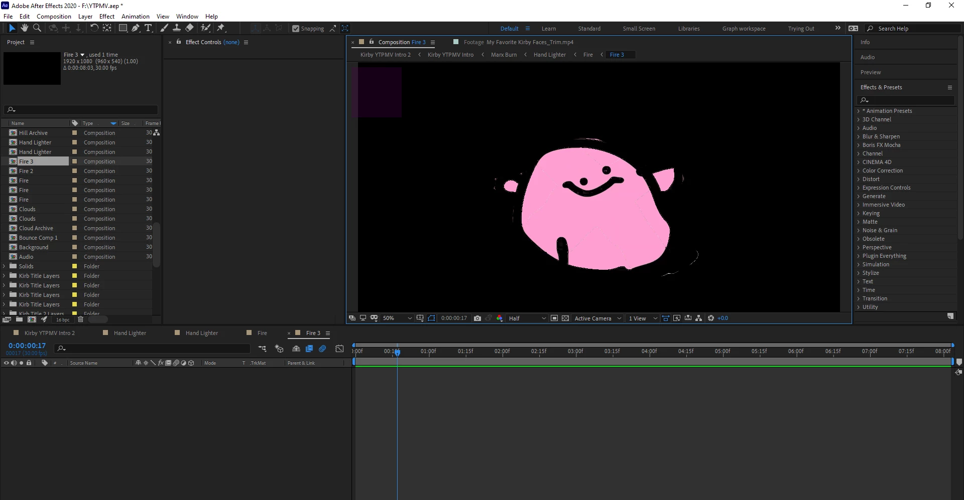Select the Selection arrow tool

coord(12,28)
